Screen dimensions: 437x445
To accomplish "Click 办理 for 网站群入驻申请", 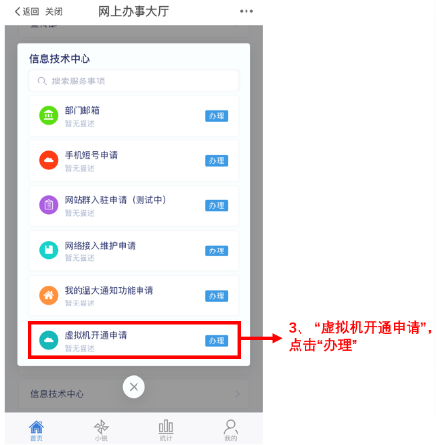I will coord(216,205).
